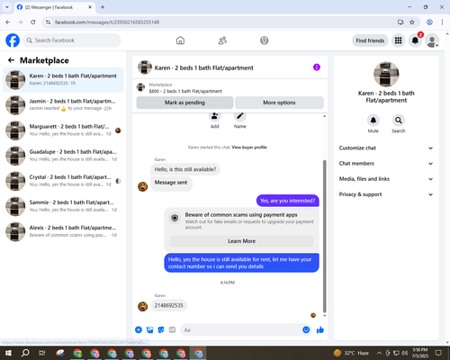
Task: Click the 'Hello, is this still available?' message
Action: (185, 169)
